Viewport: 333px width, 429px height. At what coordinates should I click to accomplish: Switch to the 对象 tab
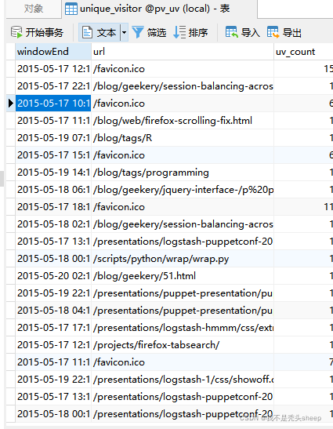pyautogui.click(x=34, y=9)
